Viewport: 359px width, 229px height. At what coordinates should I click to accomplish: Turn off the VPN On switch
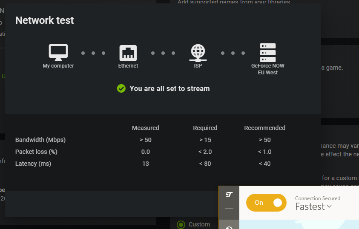[265, 203]
